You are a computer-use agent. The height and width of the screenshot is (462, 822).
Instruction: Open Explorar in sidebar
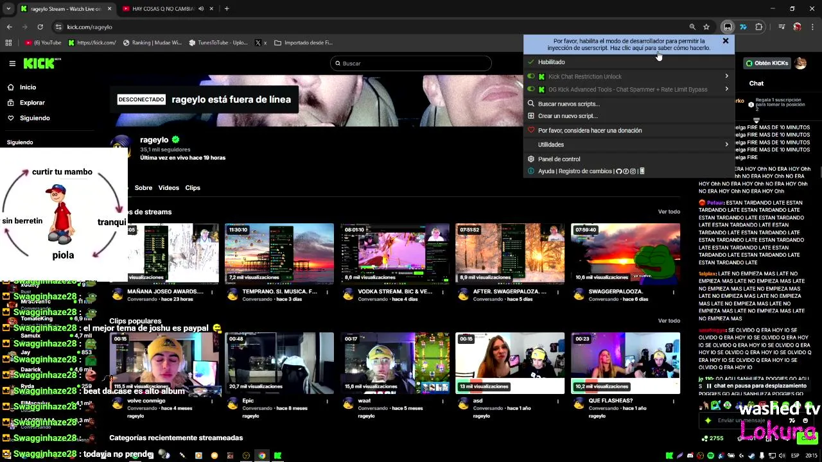32,103
